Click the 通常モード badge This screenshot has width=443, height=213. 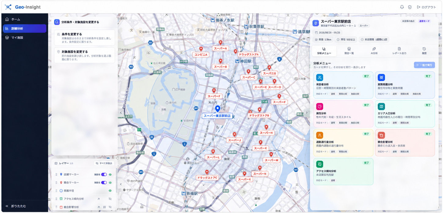tap(424, 21)
